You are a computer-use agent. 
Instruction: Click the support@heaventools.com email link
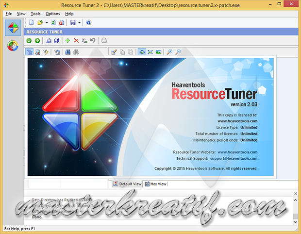tap(234, 159)
